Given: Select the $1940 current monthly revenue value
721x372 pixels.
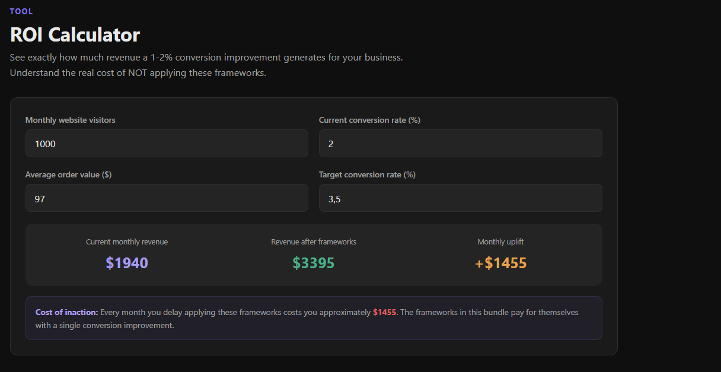Looking at the screenshot, I should point(127,263).
